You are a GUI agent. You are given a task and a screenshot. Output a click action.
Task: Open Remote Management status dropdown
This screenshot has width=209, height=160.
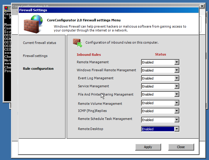click(x=177, y=62)
